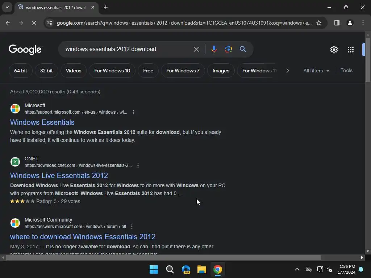Apply the Free filter chip
The image size is (371, 278).
(148, 71)
